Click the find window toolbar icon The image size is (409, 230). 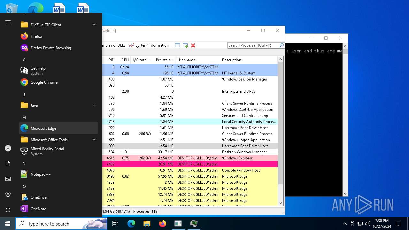[x=178, y=45]
